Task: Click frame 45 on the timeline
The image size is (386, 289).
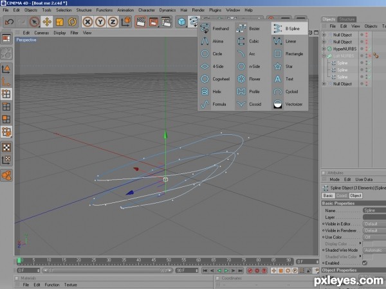Action: click(x=154, y=261)
